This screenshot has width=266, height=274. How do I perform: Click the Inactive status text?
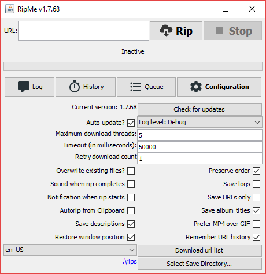pyautogui.click(x=133, y=51)
